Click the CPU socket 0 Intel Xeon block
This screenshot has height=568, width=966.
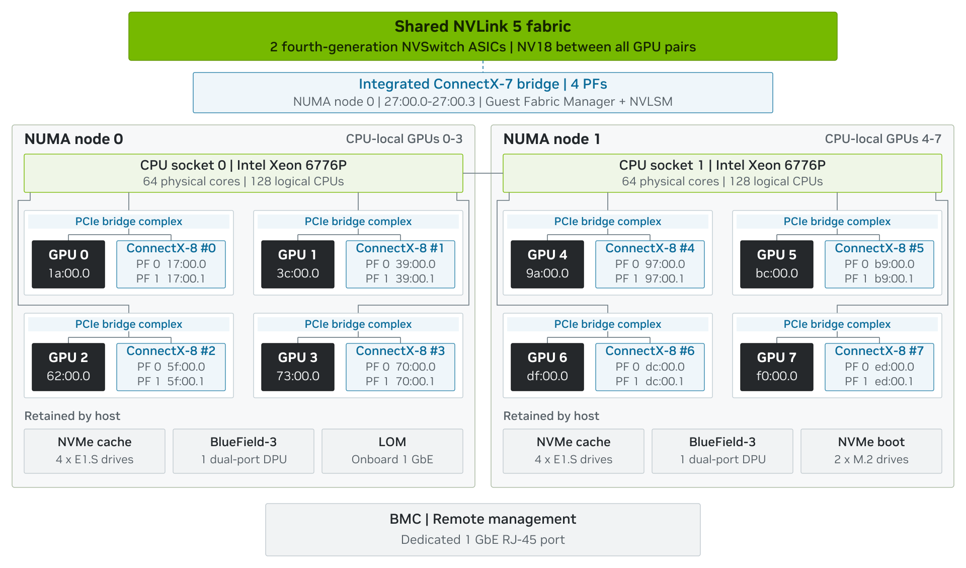(x=244, y=173)
